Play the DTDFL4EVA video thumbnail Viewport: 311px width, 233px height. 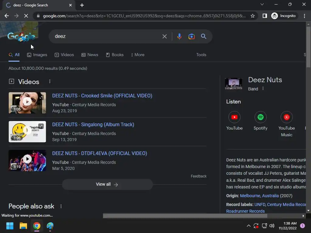pyautogui.click(x=27, y=160)
